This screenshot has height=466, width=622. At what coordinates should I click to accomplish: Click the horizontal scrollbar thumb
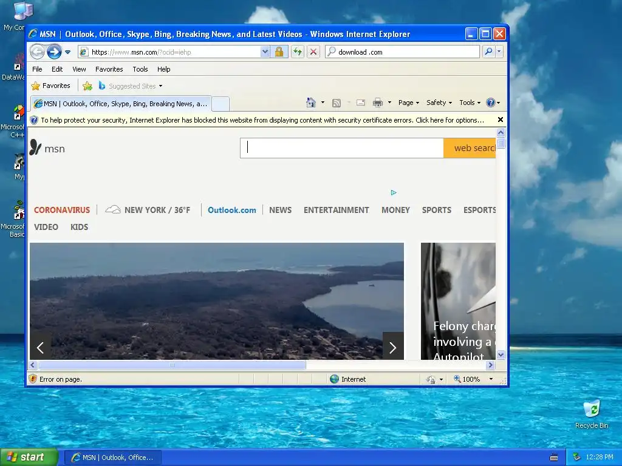[x=172, y=365]
